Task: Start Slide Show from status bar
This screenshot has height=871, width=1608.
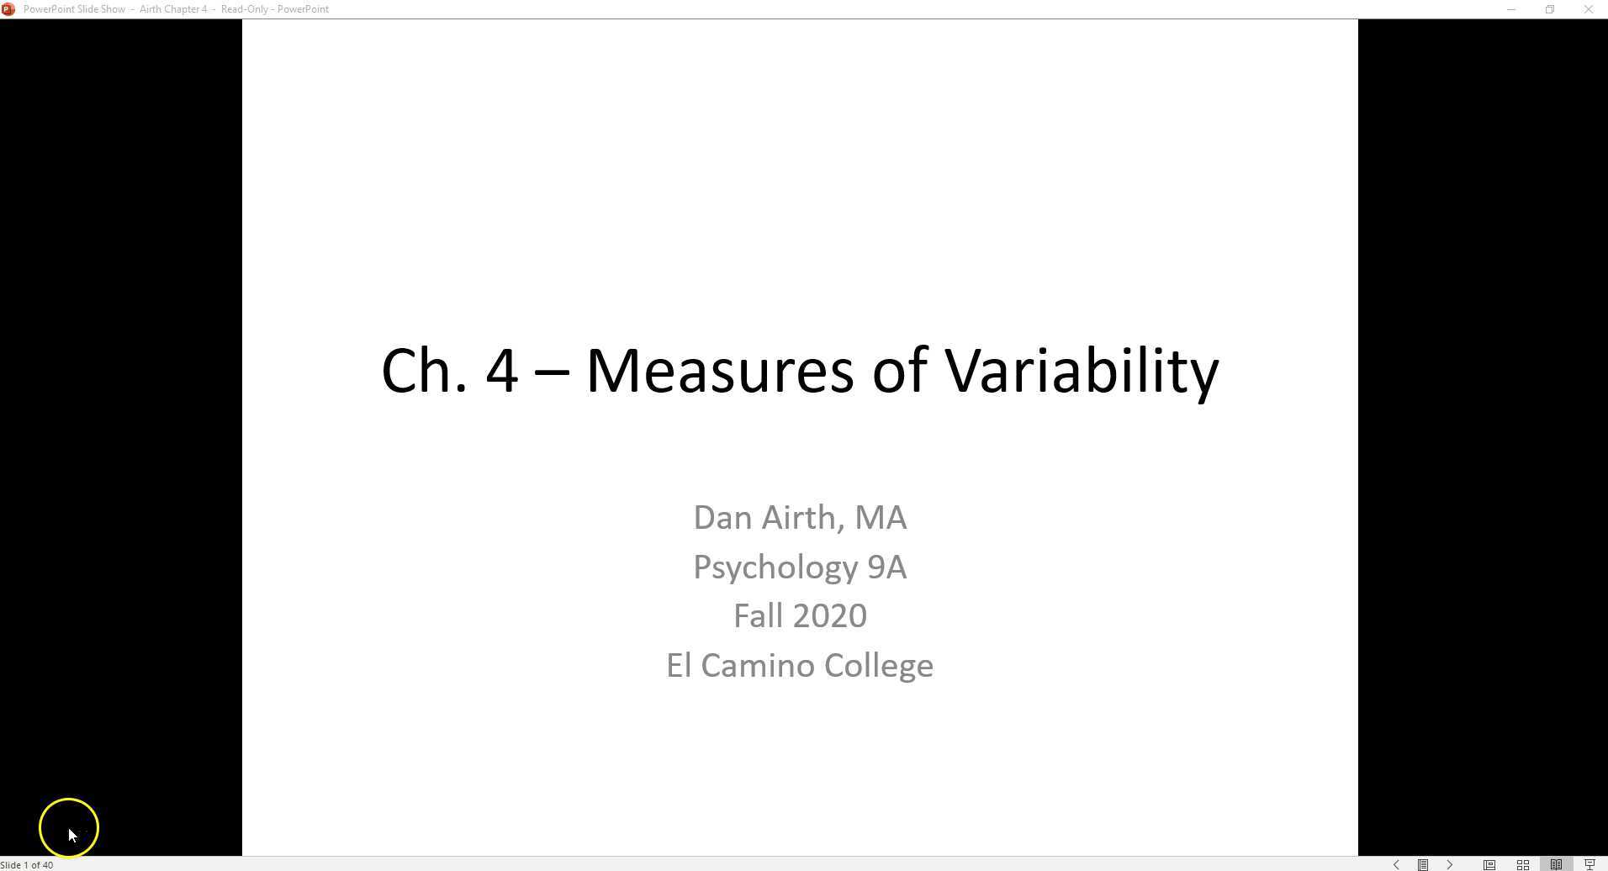Action: coord(1589,864)
